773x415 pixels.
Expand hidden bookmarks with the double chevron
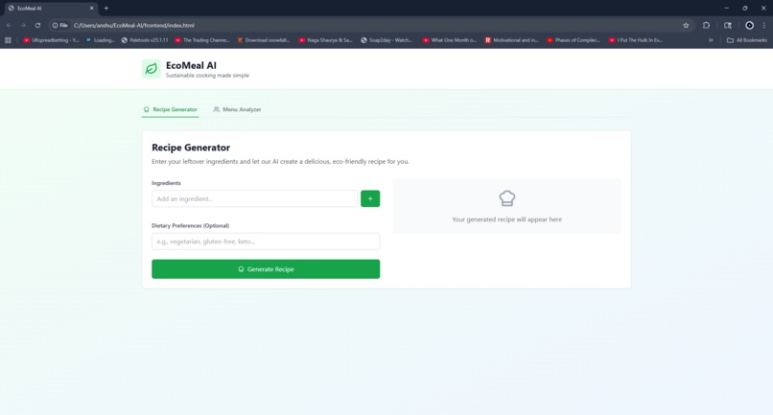point(711,40)
